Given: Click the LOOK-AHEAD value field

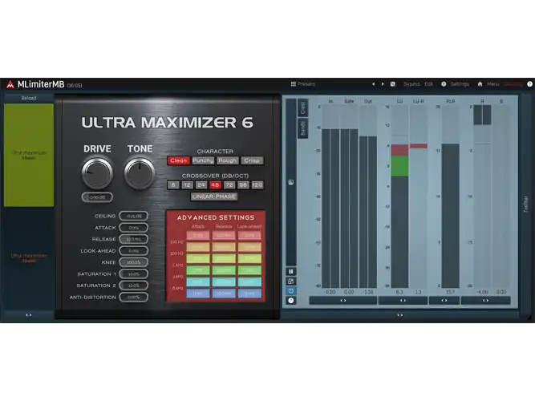Looking at the screenshot, I should tap(134, 251).
